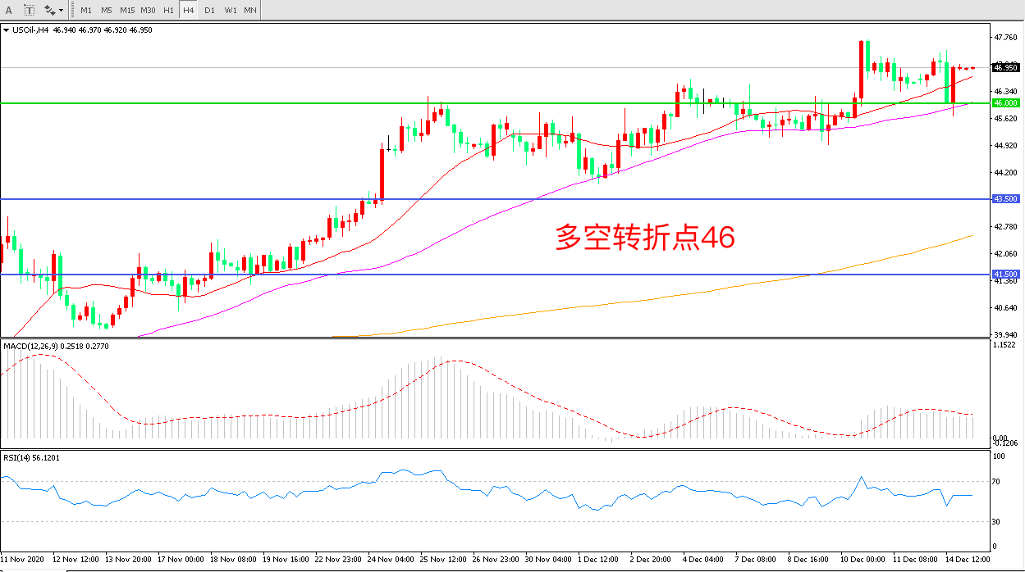Click the Arrows objects icon
This screenshot has height=572, width=1025.
pyautogui.click(x=49, y=10)
